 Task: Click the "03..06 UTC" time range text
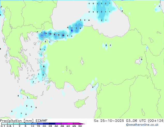(x=136, y=121)
